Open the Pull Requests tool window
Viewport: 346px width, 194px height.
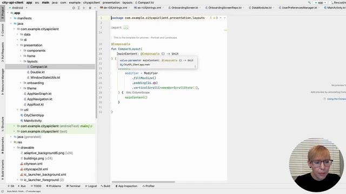tap(3, 52)
